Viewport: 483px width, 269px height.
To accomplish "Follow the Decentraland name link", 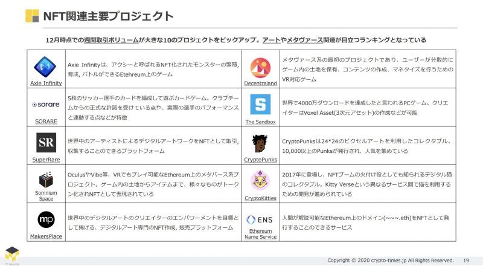I will click(x=261, y=83).
